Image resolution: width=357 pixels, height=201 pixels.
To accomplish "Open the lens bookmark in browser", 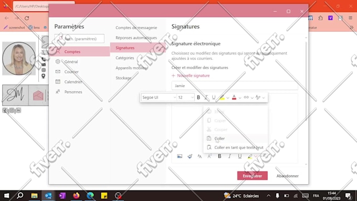I will (34, 27).
